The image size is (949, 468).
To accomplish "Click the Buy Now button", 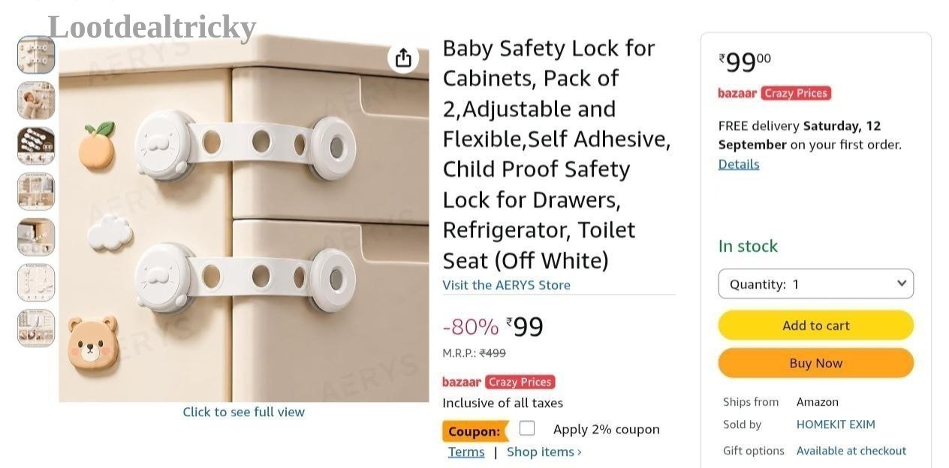I will coord(816,363).
